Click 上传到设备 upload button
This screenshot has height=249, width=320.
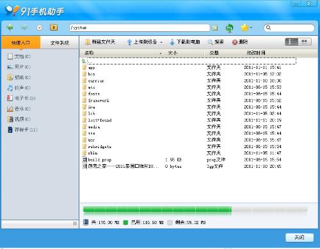pos(142,42)
